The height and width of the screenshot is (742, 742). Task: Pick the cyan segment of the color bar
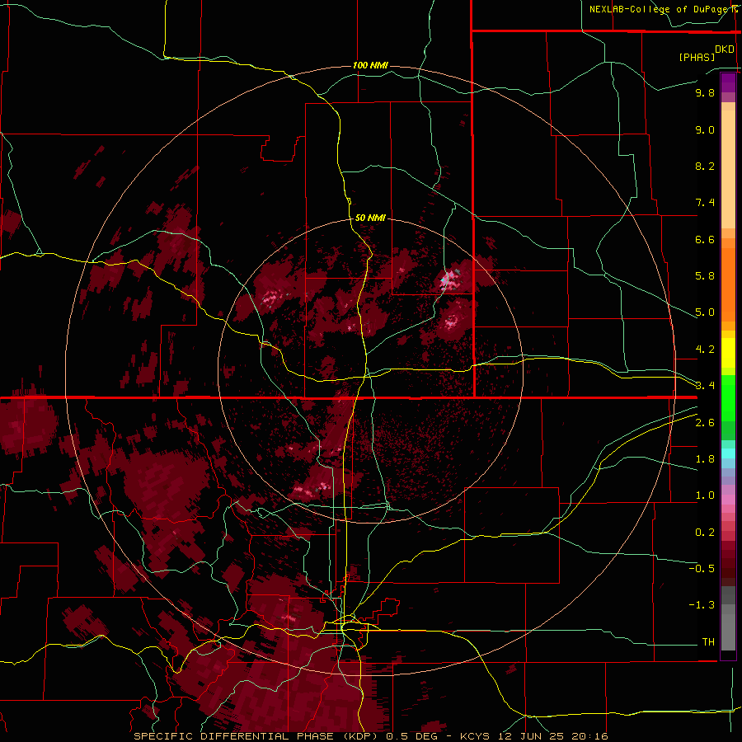click(728, 453)
